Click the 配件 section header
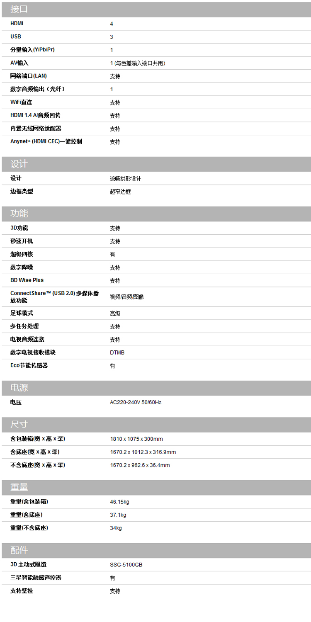This screenshot has height=622, width=311. [x=19, y=551]
